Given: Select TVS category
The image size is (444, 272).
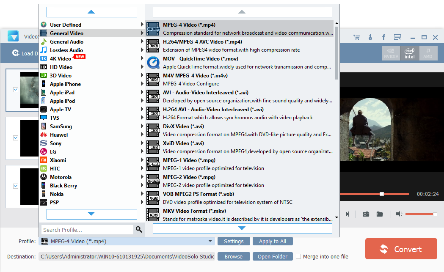Looking at the screenshot, I should pyautogui.click(x=92, y=118).
